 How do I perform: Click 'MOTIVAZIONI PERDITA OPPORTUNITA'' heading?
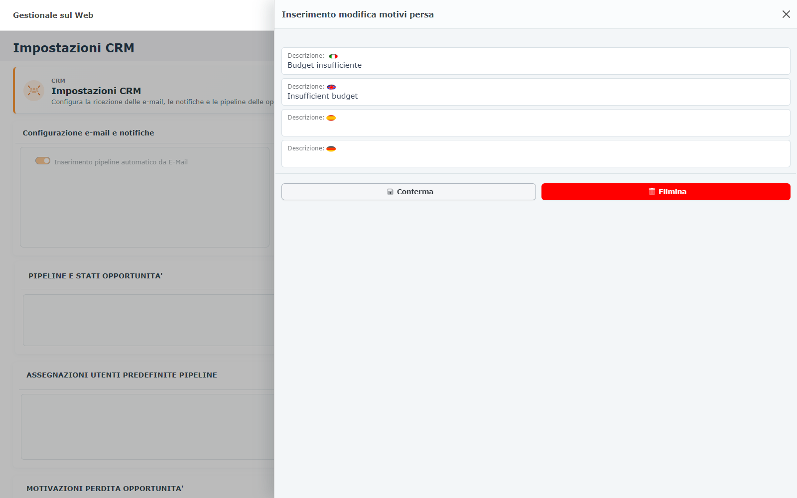click(105, 489)
